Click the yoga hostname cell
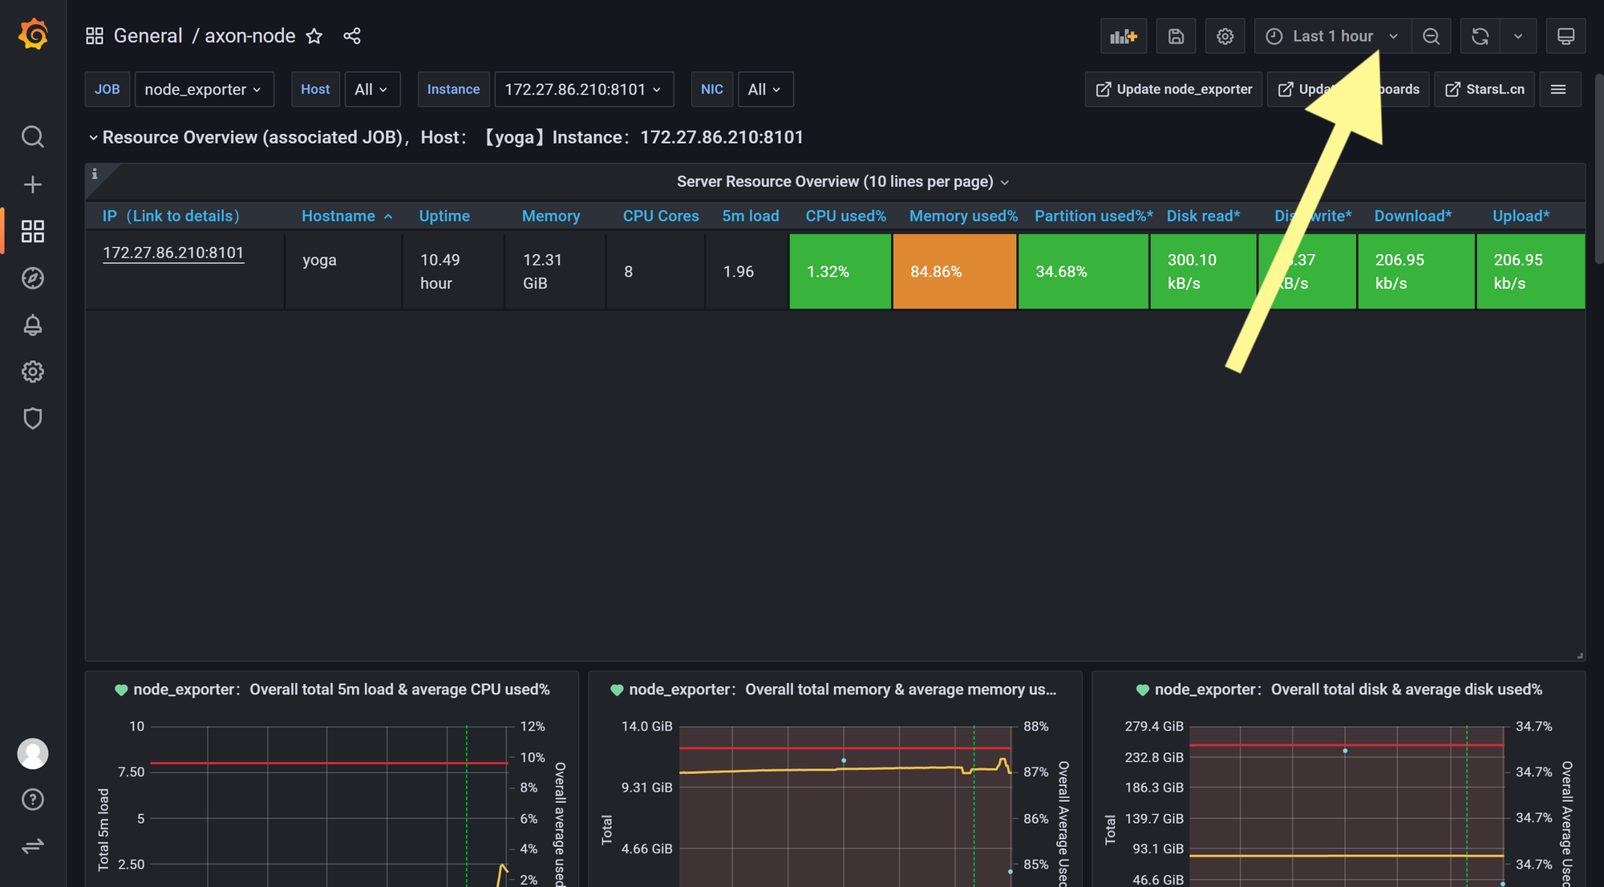This screenshot has width=1604, height=887. pos(343,271)
